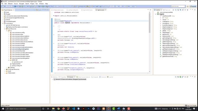Click the New file toolbar icon
This screenshot has width=198, height=111.
(3, 6)
